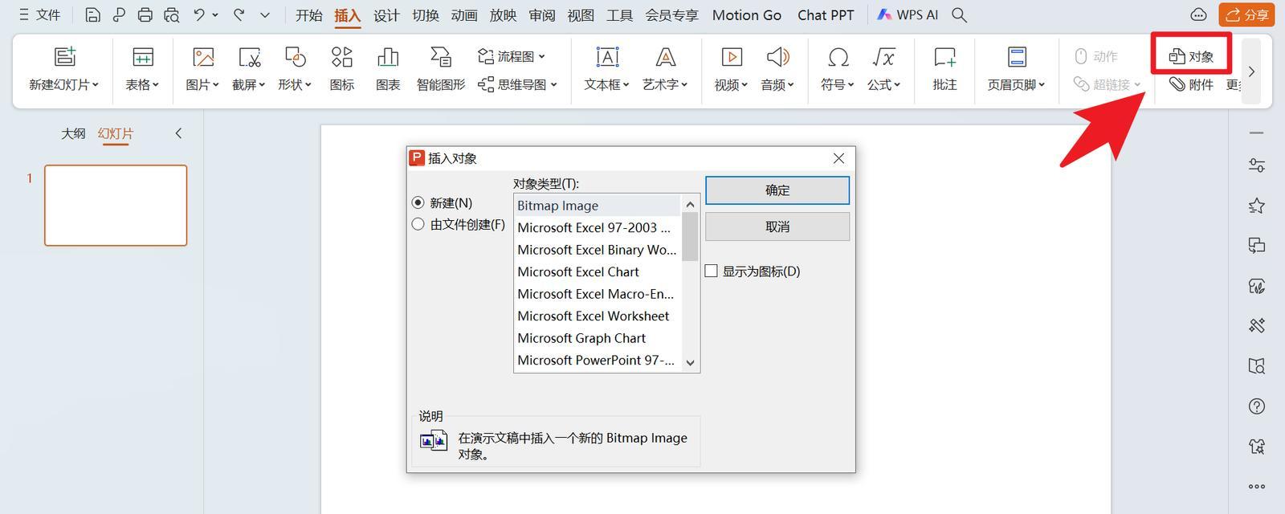The width and height of the screenshot is (1285, 514).
Task: Open 页眉页脚 header and footer
Action: coord(1017,57)
